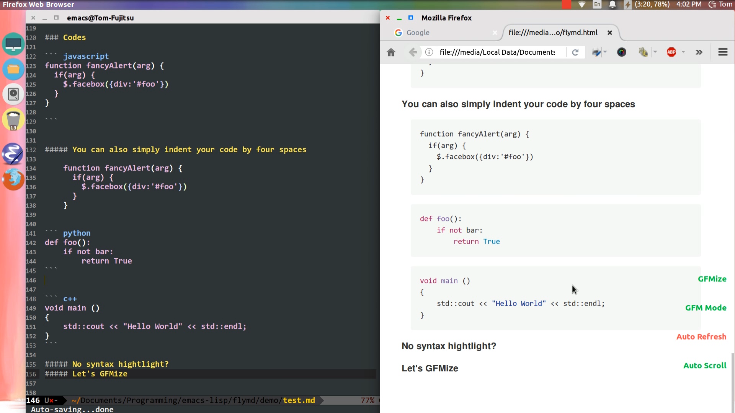Viewport: 735px width, 413px height.
Task: Open the Emacs launcher icon in dock
Action: pyautogui.click(x=13, y=154)
